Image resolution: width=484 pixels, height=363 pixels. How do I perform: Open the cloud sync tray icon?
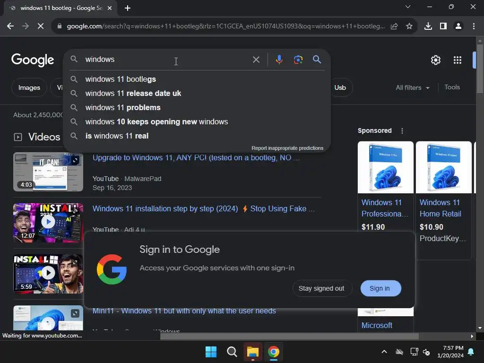(399, 352)
